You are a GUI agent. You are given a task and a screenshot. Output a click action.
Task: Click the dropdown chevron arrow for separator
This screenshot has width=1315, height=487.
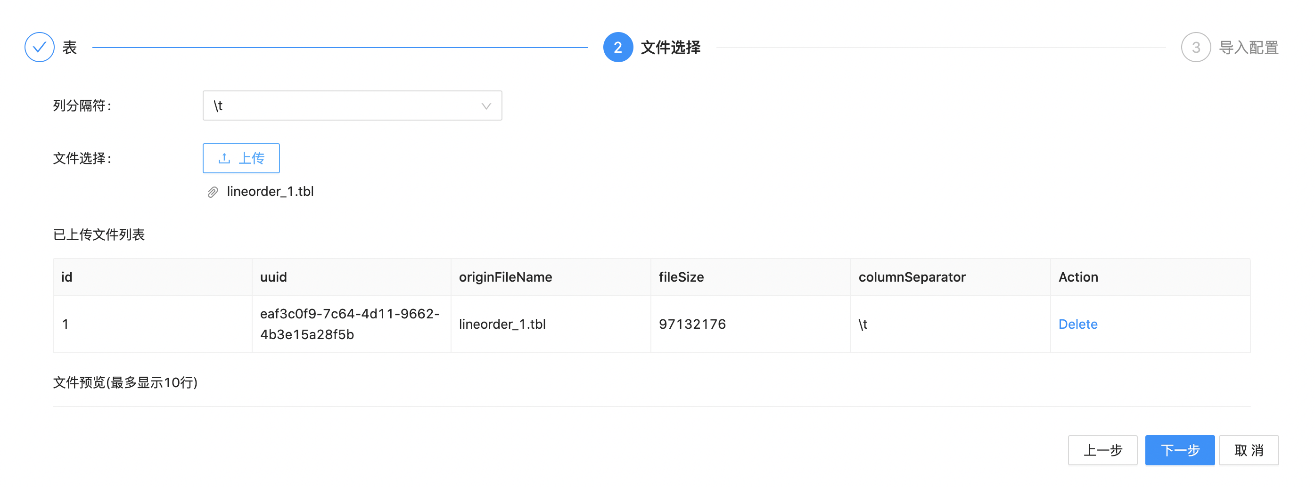(x=486, y=106)
